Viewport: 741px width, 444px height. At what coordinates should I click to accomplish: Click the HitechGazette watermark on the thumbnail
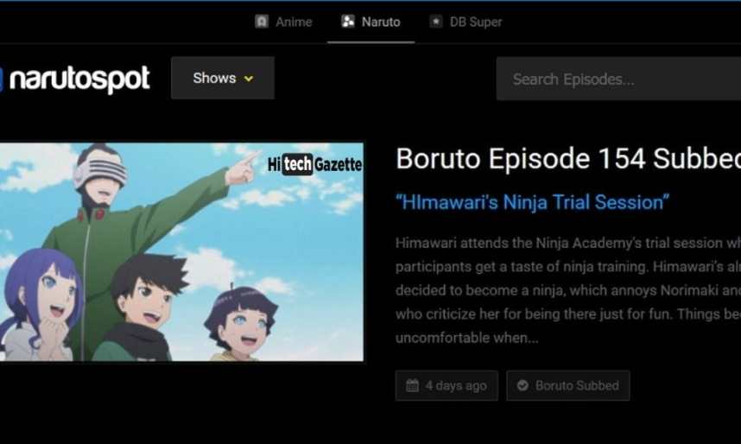coord(314,164)
